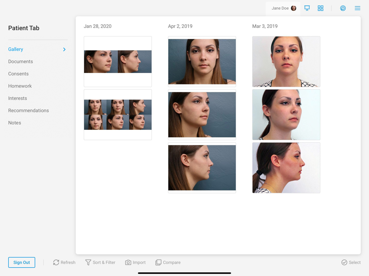369x276 pixels.
Task: Import new photos using the camera icon
Action: click(x=135, y=262)
